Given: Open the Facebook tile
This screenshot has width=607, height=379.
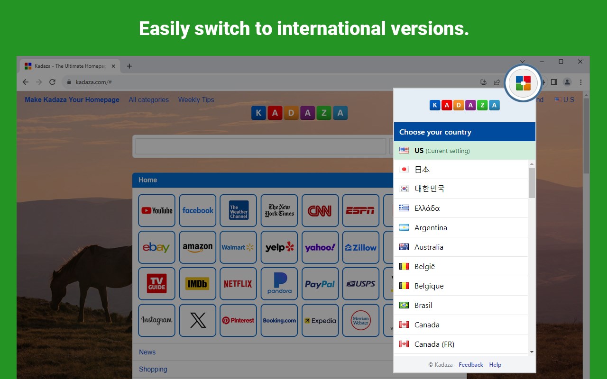Looking at the screenshot, I should (x=197, y=210).
